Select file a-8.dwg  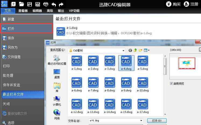coord(110,85)
